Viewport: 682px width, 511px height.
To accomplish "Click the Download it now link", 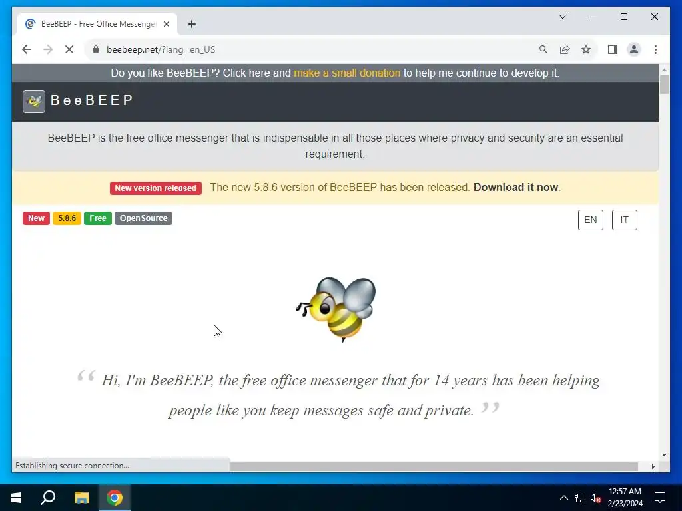I will click(516, 187).
